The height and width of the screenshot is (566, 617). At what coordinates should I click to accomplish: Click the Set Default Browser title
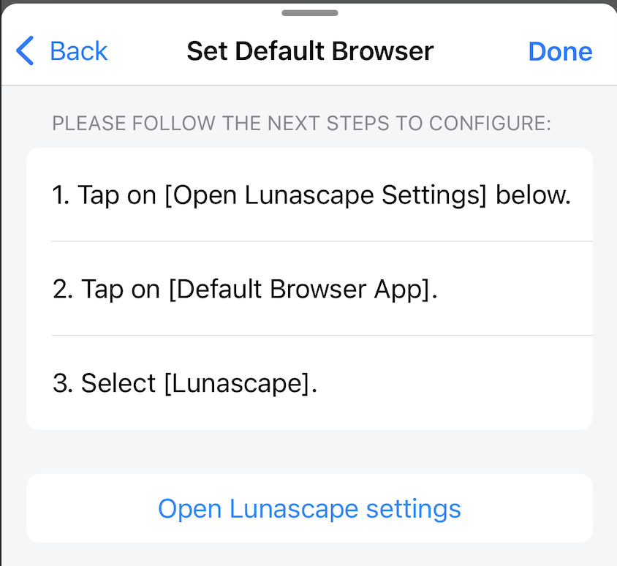click(310, 51)
